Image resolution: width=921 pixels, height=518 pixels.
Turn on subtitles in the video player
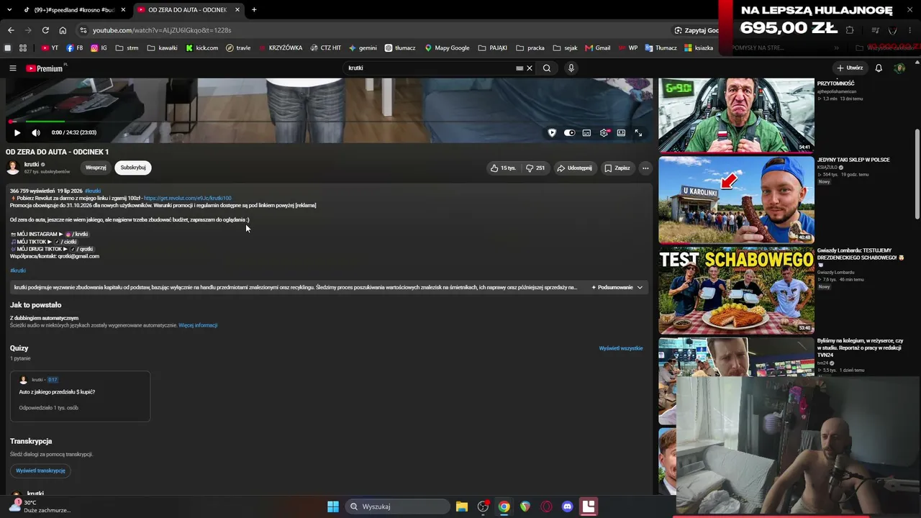586,132
